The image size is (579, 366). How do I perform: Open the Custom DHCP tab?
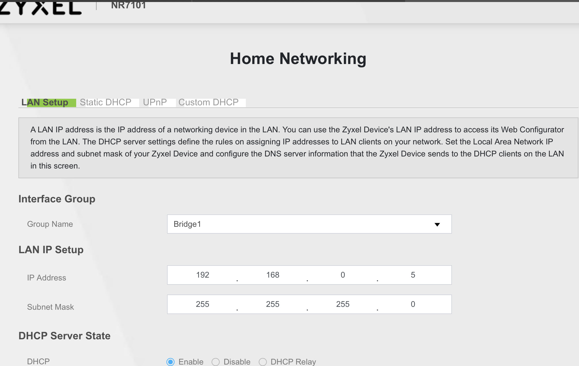[208, 102]
